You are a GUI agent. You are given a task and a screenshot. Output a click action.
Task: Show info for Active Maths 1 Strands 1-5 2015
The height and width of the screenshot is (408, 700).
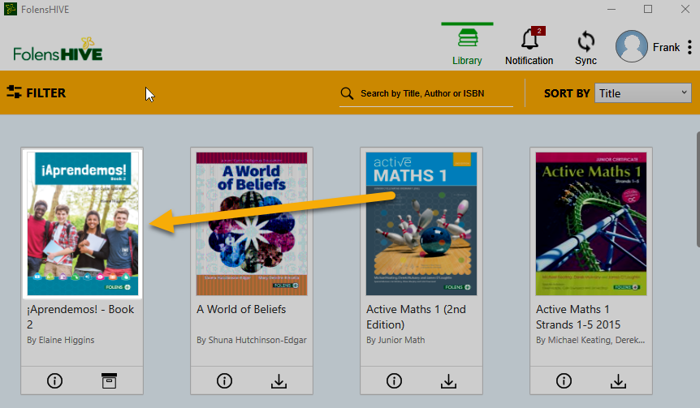pyautogui.click(x=564, y=380)
